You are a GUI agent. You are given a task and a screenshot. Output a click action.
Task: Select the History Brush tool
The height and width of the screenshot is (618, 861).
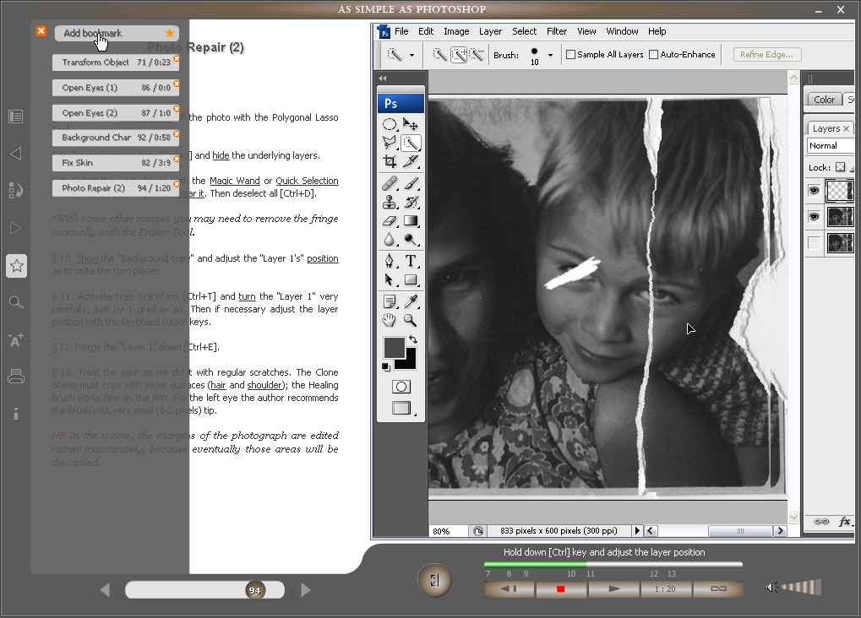click(x=410, y=202)
